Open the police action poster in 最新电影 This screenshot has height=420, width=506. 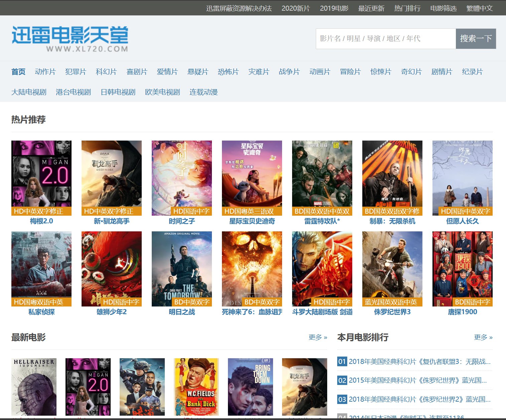(x=142, y=387)
